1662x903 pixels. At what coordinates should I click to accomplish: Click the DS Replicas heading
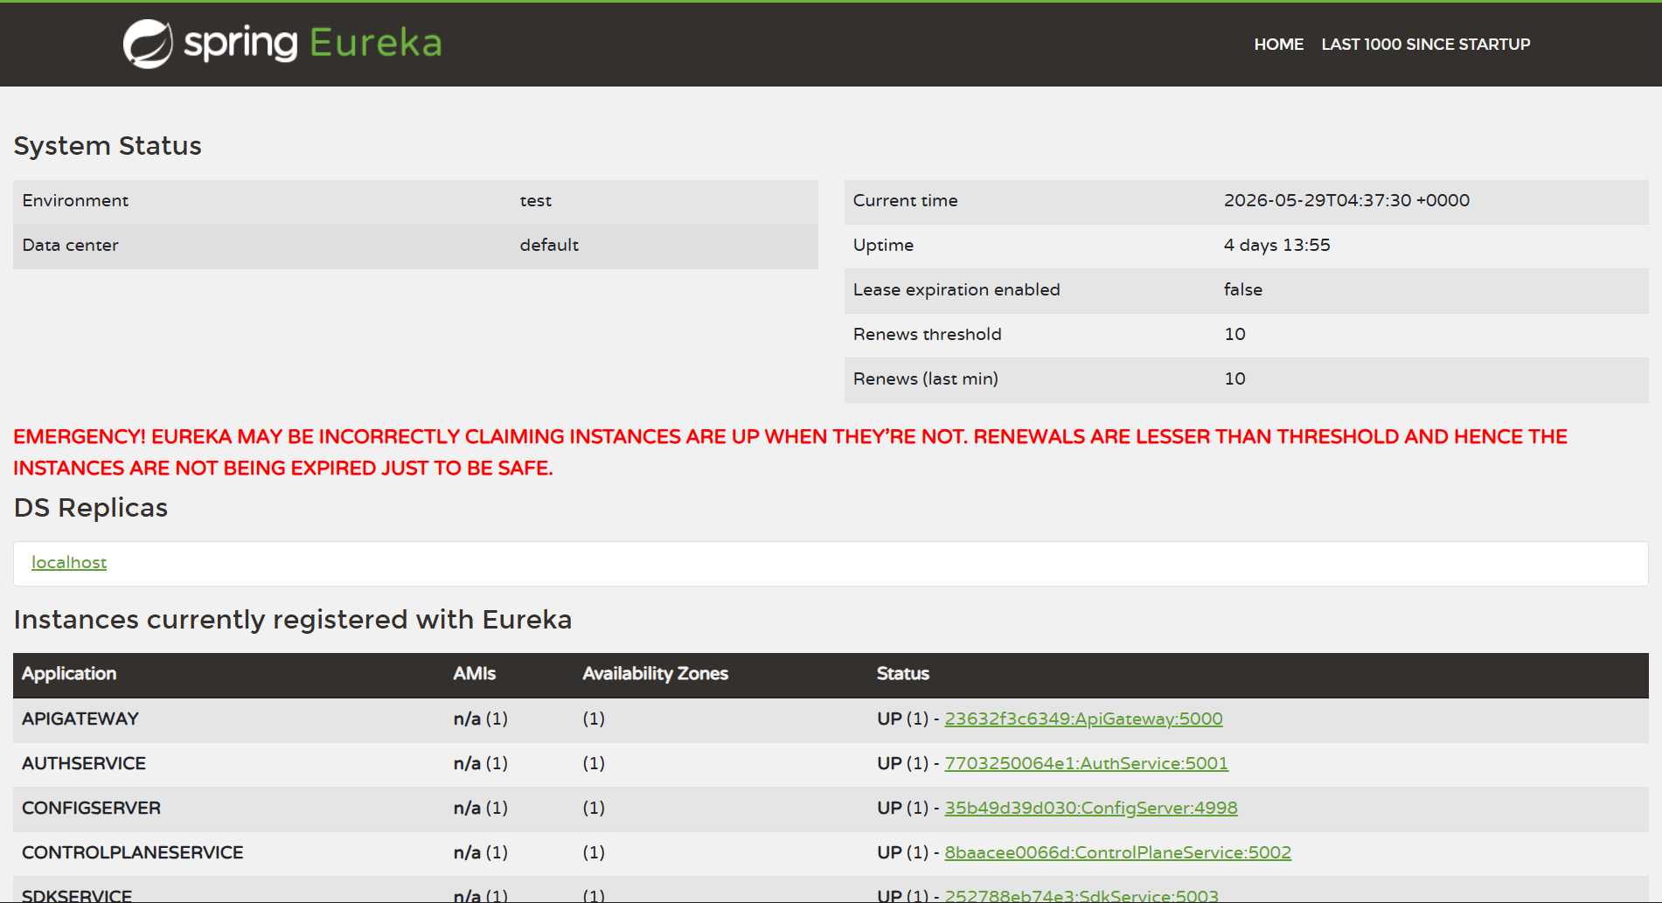[x=90, y=508]
